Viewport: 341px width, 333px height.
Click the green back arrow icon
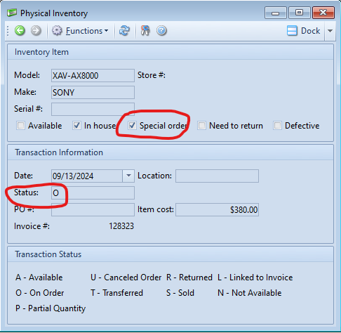click(20, 31)
